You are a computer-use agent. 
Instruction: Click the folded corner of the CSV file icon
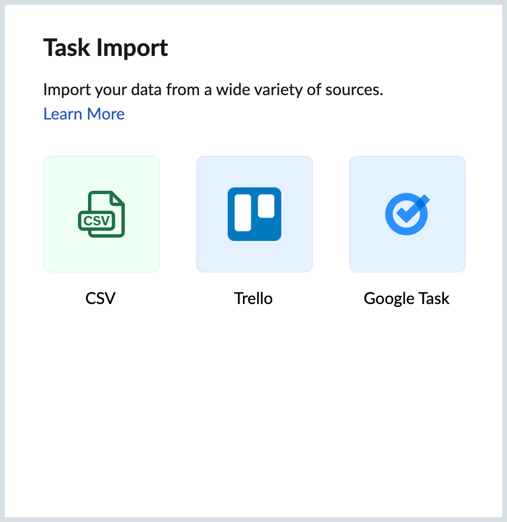click(118, 198)
